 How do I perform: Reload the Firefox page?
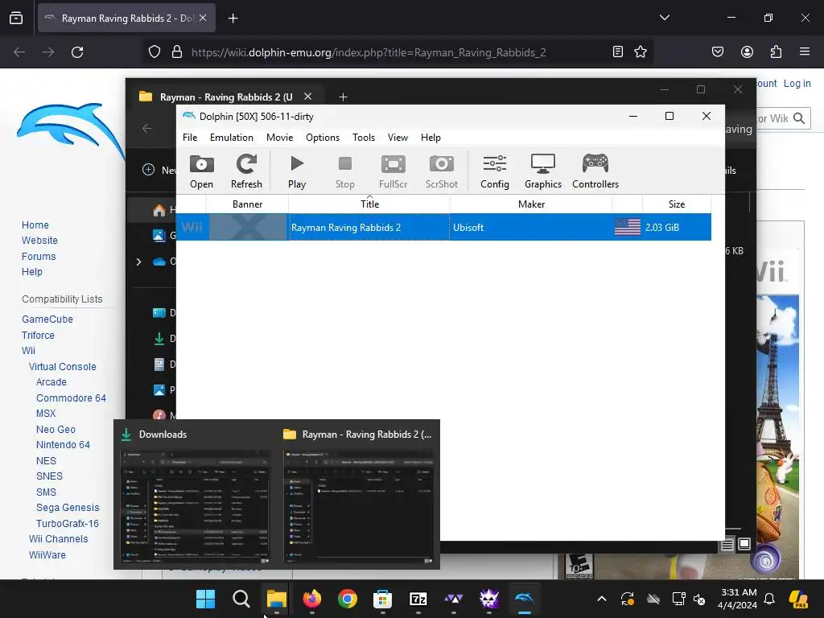coord(77,52)
